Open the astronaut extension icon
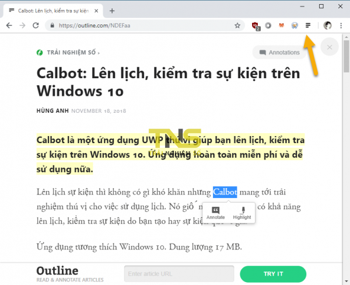The width and height of the screenshot is (350, 285). click(x=295, y=26)
